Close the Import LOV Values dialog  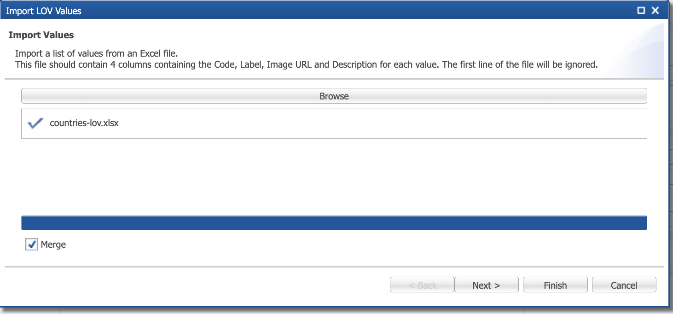656,11
